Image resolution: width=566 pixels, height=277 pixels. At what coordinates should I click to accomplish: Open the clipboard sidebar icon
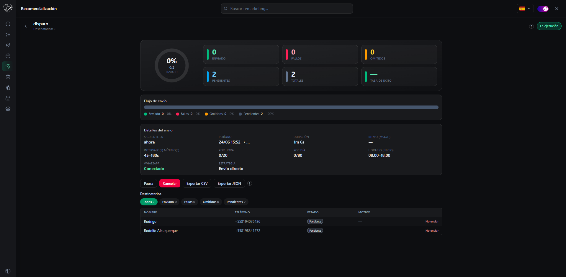click(8, 77)
